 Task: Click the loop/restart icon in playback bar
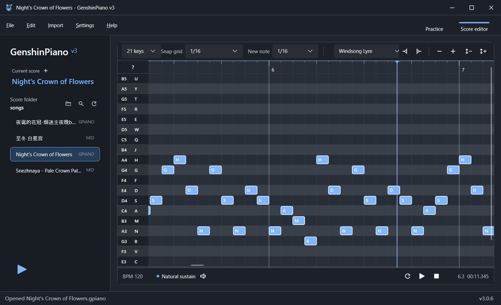(408, 276)
